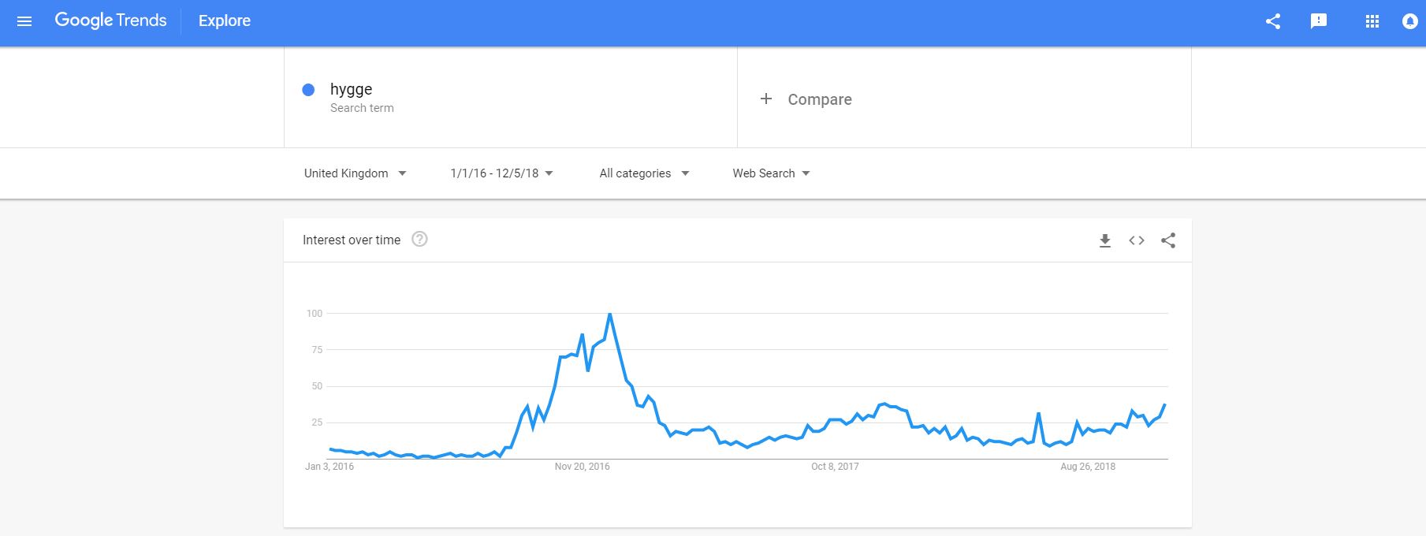Click the plus icon beside Compare
The height and width of the screenshot is (536, 1426).
tap(765, 99)
